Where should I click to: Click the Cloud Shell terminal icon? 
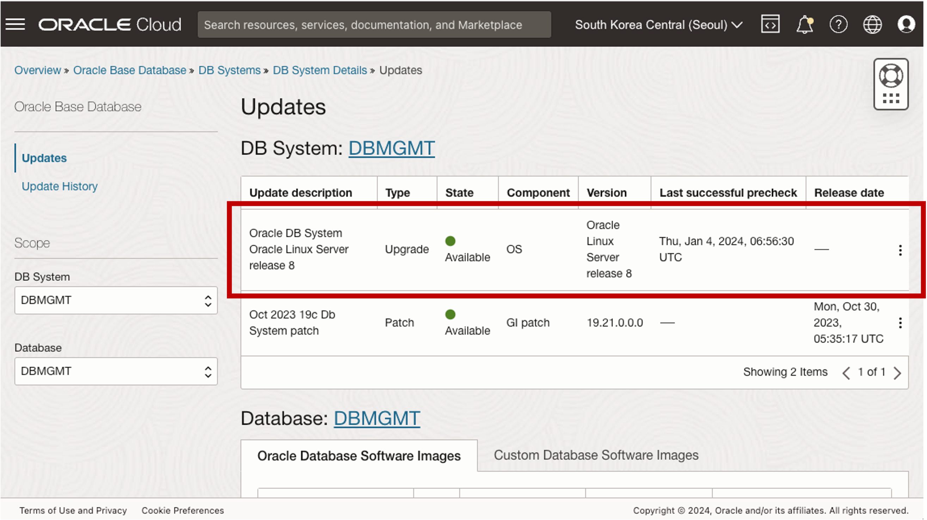point(771,24)
